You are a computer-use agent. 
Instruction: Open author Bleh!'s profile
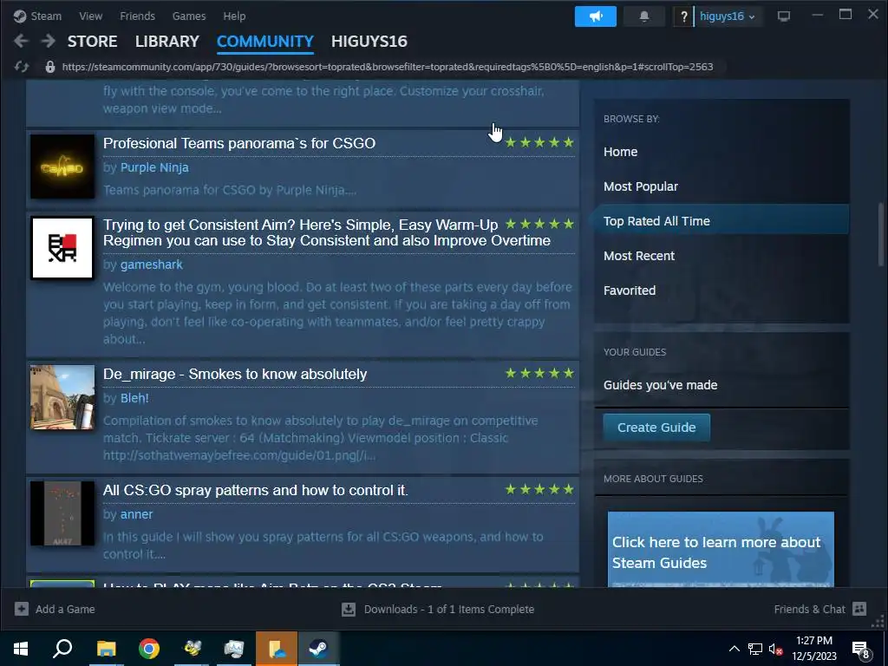[x=134, y=398]
